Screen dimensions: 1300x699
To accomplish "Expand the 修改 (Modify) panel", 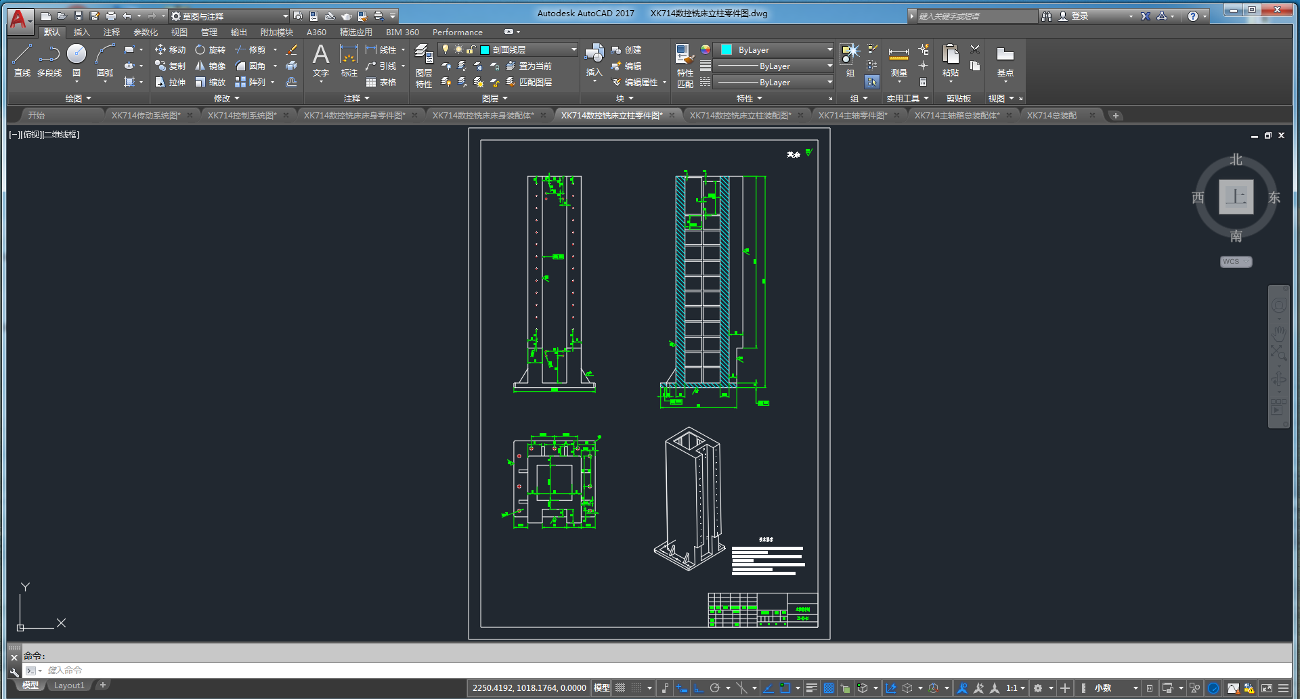I will (227, 98).
